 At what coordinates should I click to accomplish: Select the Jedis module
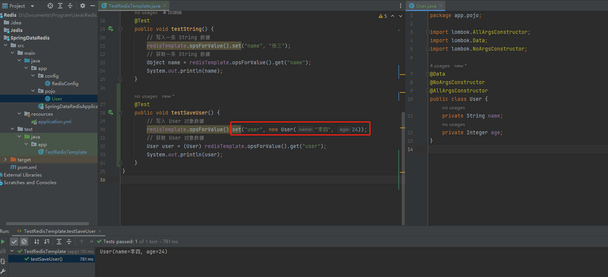pos(13,30)
